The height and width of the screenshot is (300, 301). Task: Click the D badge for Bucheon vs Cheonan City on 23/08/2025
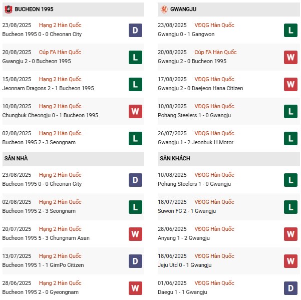click(x=135, y=30)
